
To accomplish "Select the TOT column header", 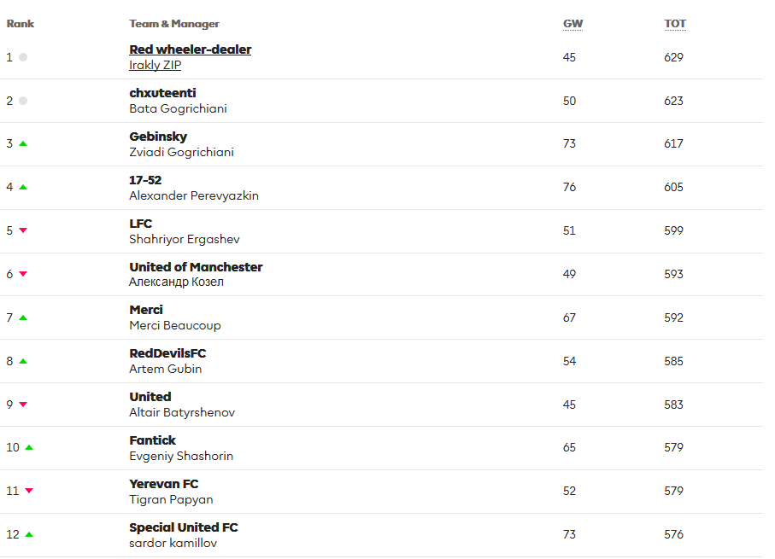I will [x=675, y=24].
